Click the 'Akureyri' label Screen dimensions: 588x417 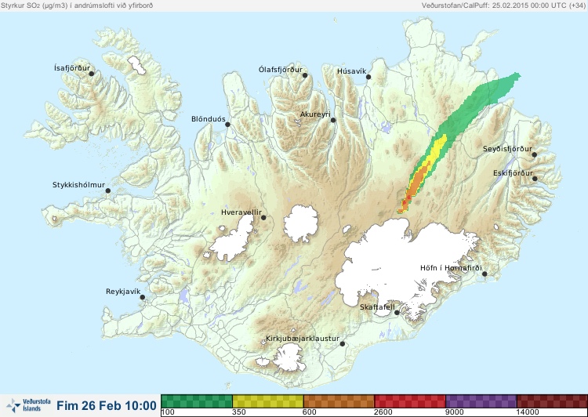pos(315,114)
